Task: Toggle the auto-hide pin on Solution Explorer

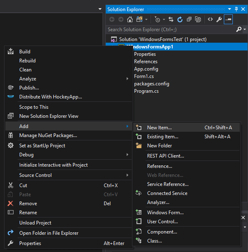Action: pyautogui.click(x=237, y=9)
